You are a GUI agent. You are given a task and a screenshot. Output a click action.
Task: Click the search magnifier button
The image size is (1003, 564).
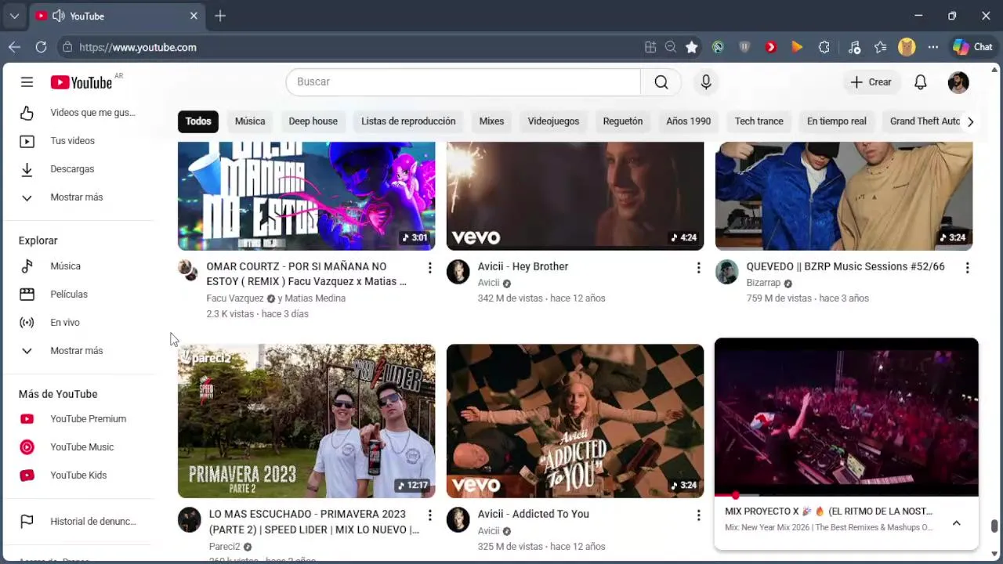point(661,82)
